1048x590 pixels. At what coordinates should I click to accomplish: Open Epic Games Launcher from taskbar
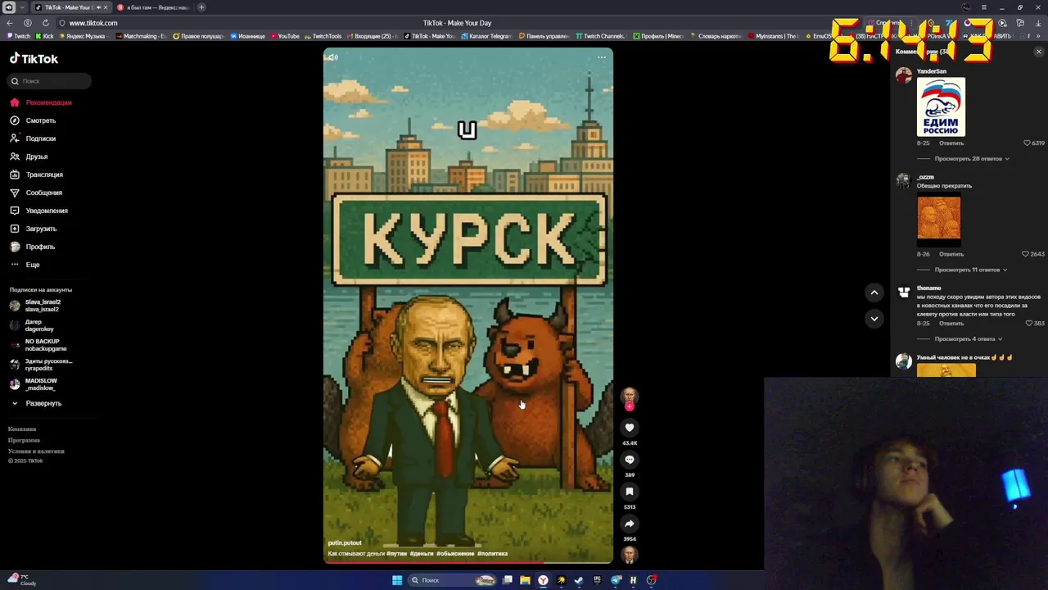597,580
